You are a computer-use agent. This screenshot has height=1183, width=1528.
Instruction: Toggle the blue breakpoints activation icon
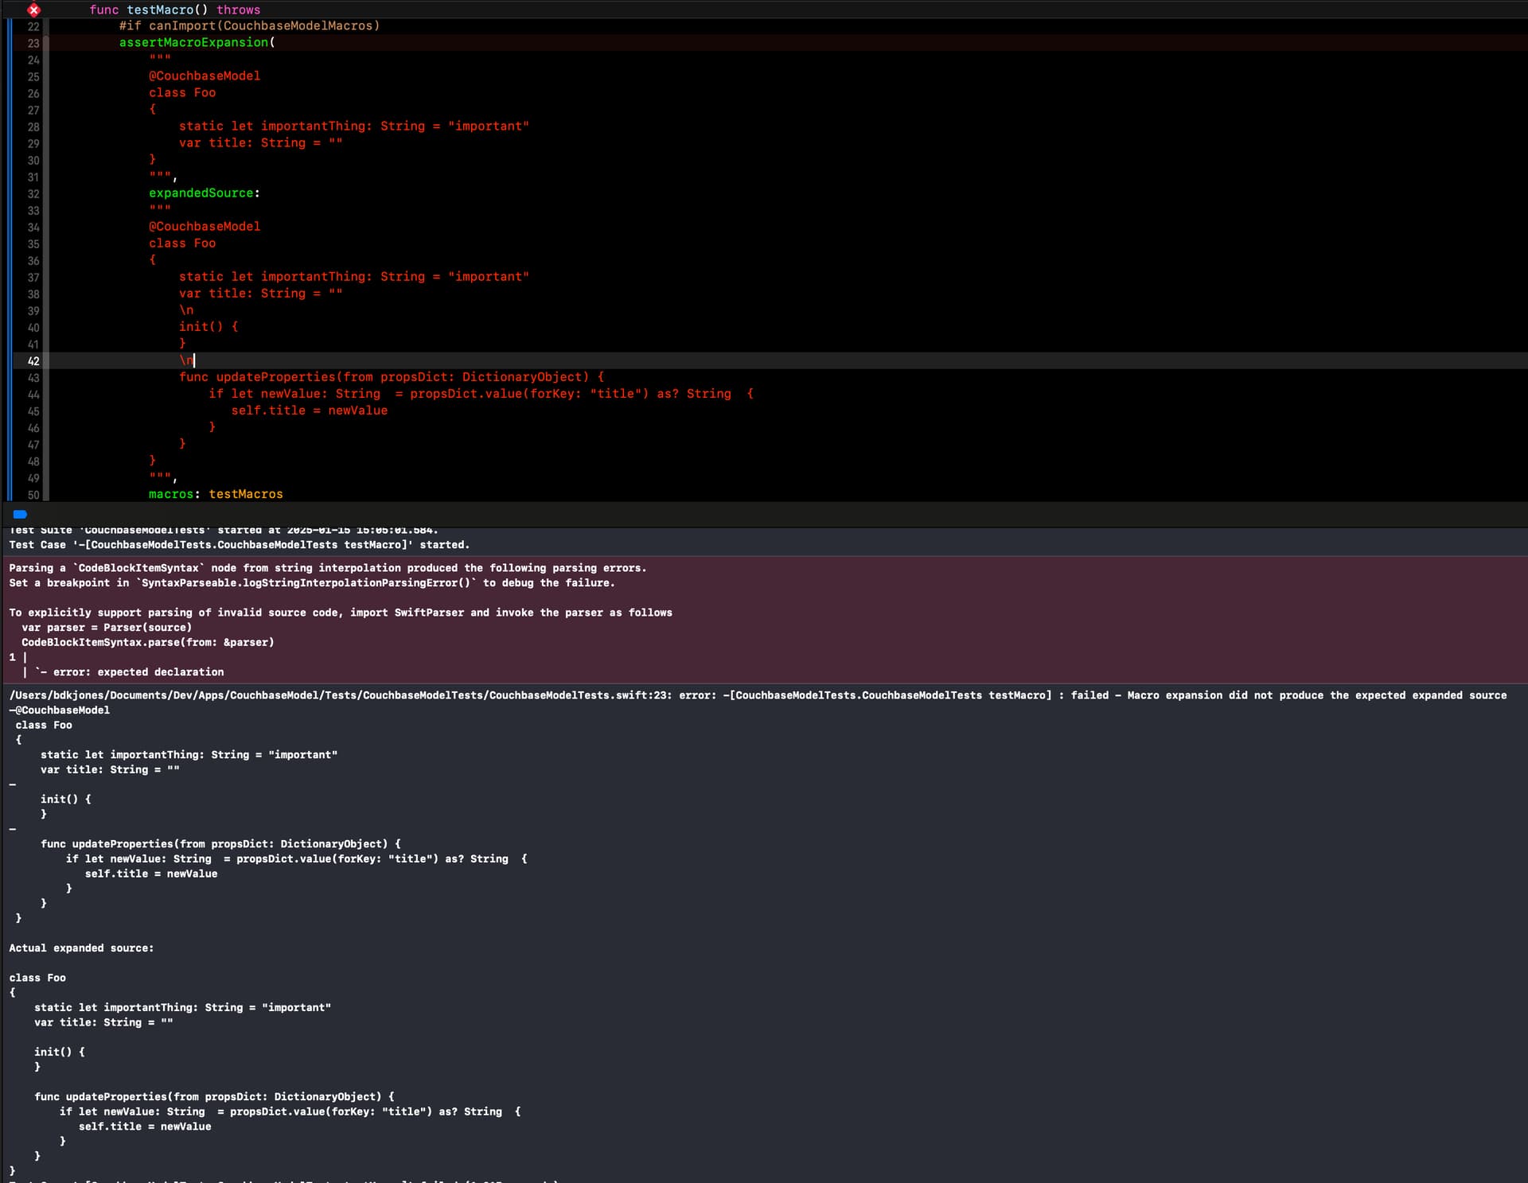(x=21, y=515)
